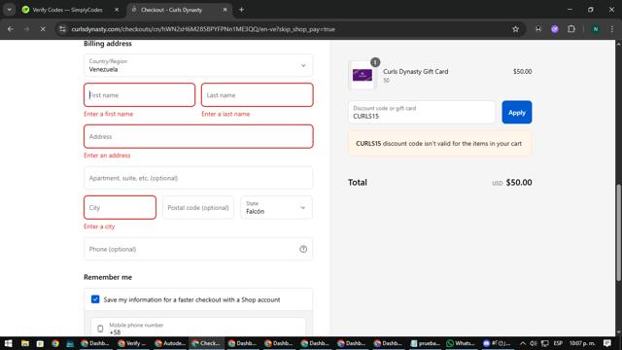Go back to previous page
The height and width of the screenshot is (350, 622).
tap(11, 29)
